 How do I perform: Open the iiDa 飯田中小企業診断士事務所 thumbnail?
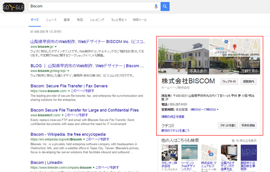point(249,153)
